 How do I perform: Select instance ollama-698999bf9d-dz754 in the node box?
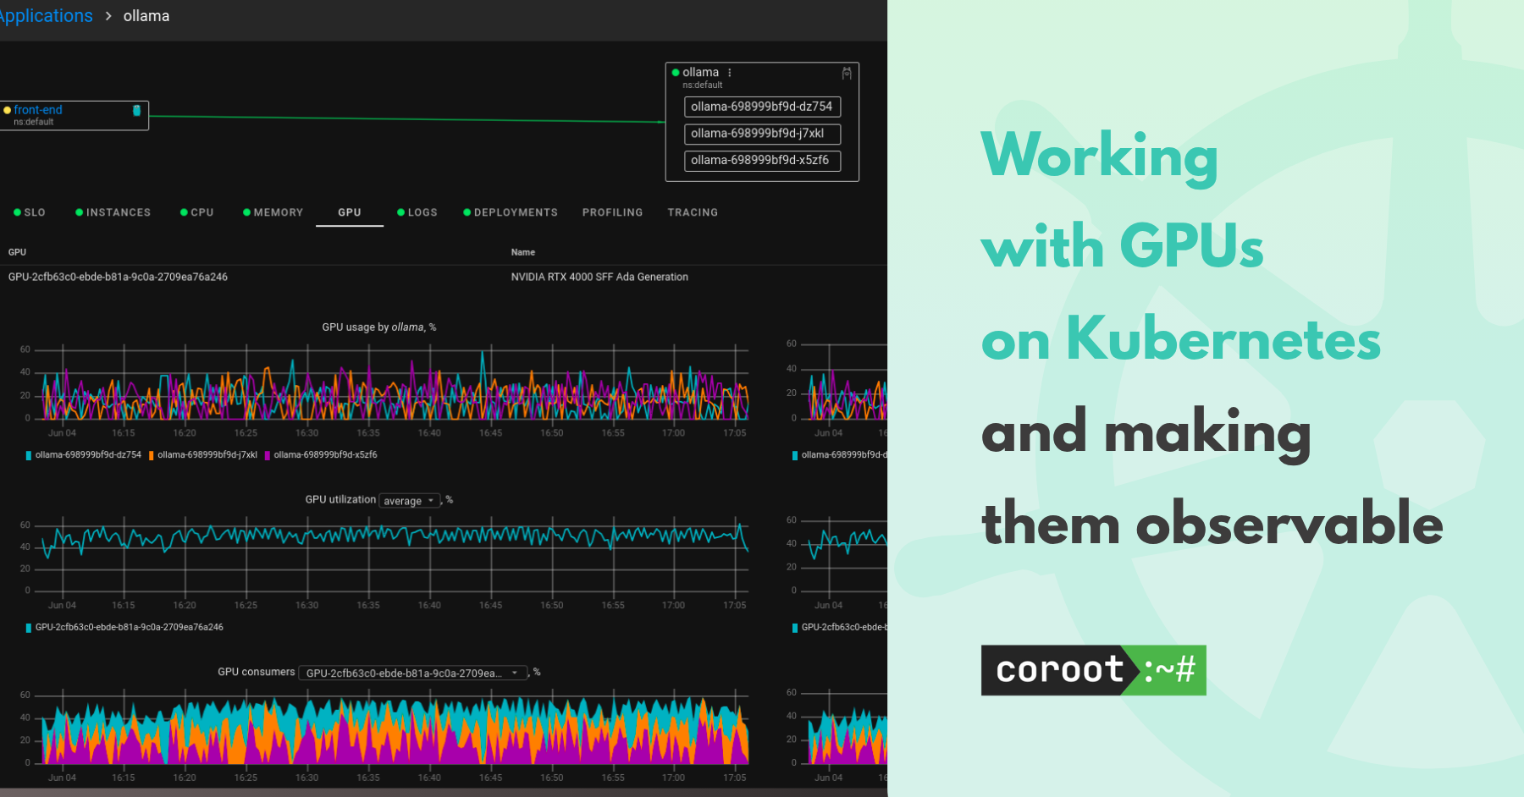click(762, 107)
